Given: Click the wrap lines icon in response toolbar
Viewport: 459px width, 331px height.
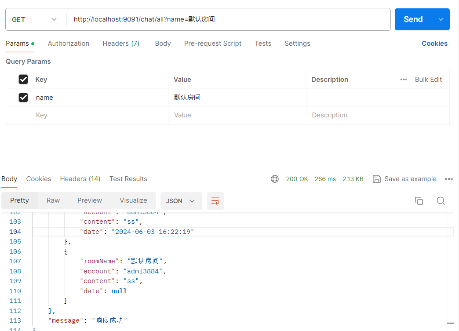Looking at the screenshot, I should coord(215,201).
